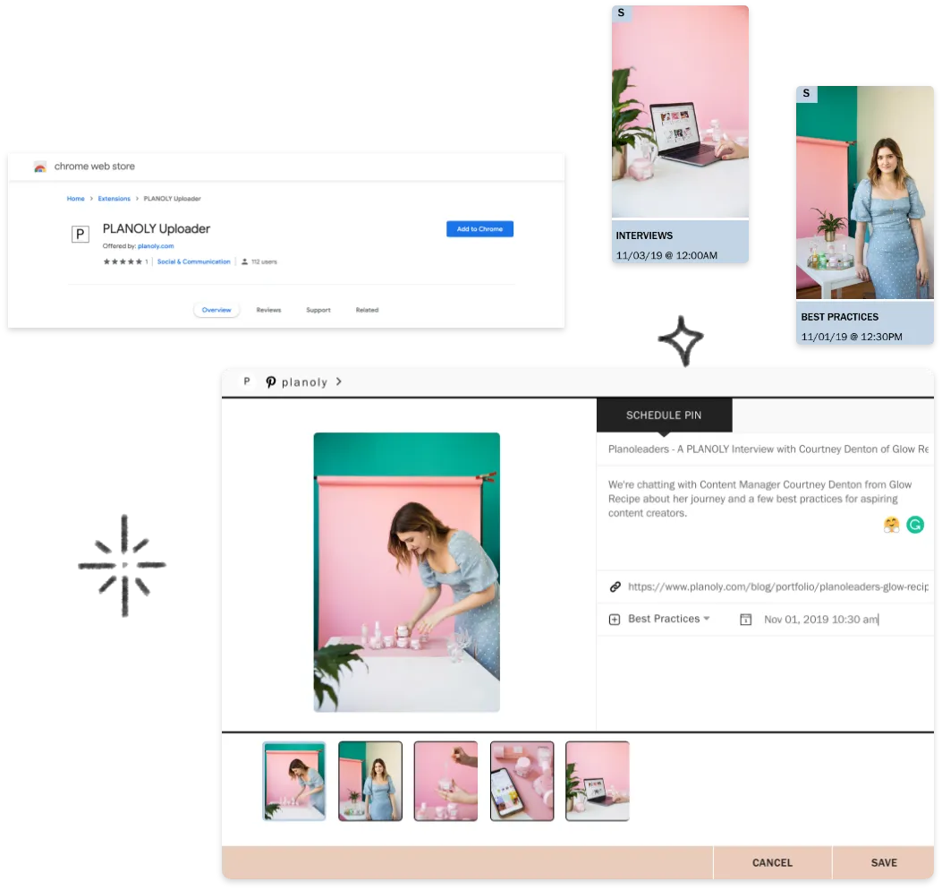Click the PLANOLY Uploader title text
This screenshot has width=942, height=890.
point(157,228)
